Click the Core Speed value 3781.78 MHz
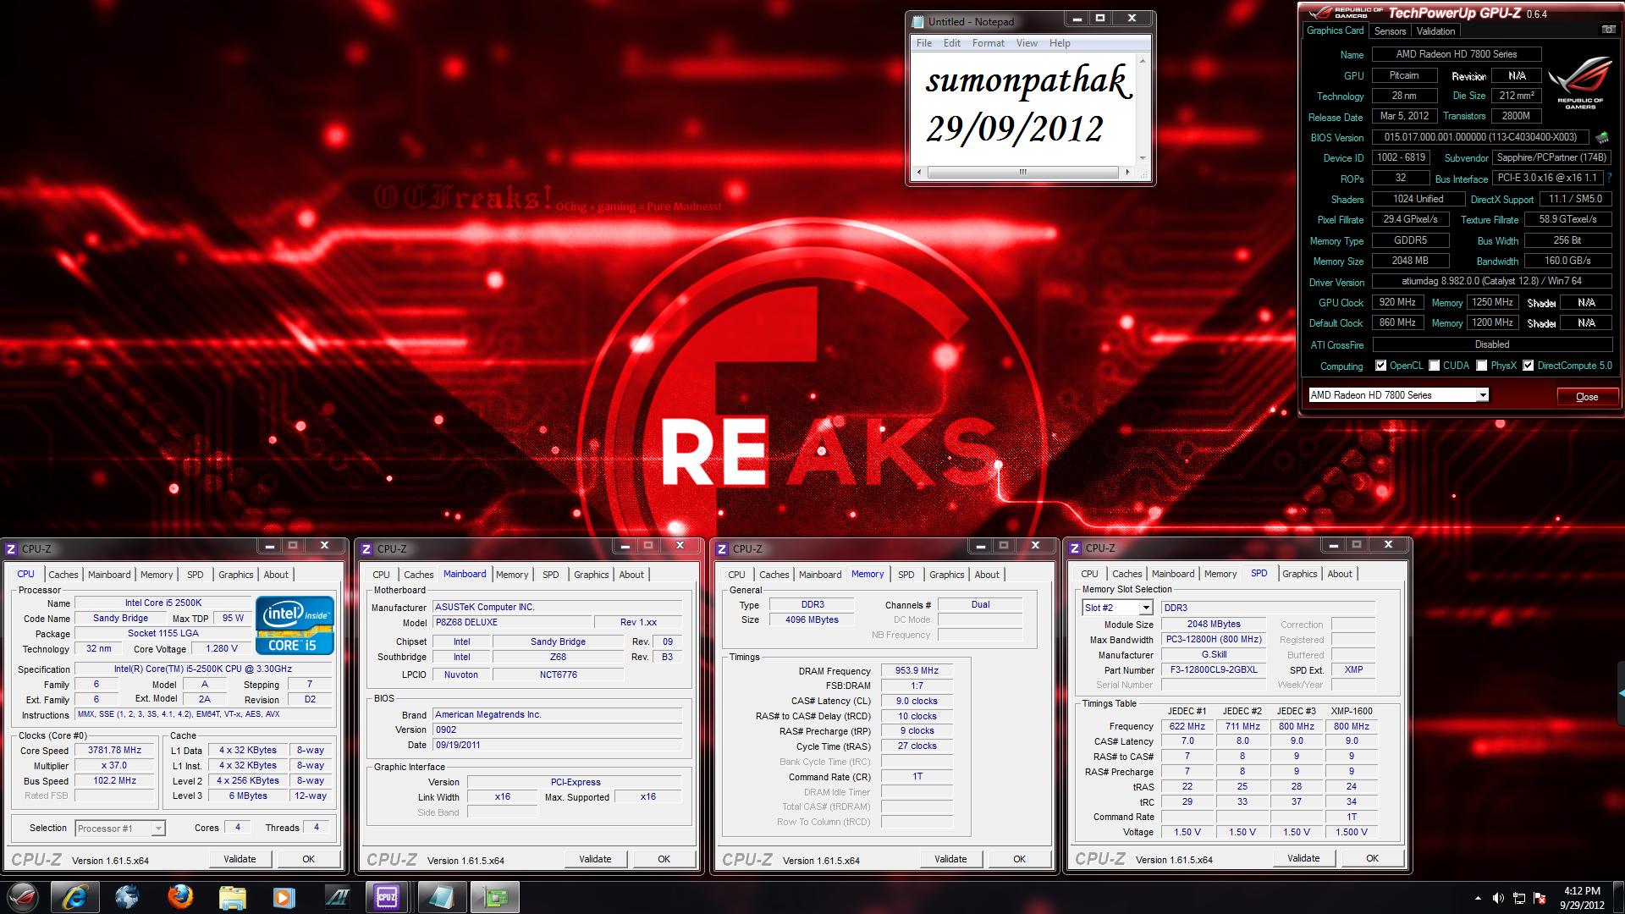Screen dimensions: 1625x914 [114, 750]
